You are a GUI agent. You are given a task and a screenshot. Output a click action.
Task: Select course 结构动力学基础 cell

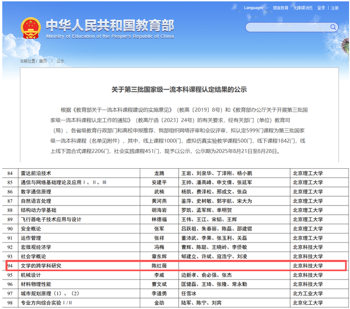(38, 210)
